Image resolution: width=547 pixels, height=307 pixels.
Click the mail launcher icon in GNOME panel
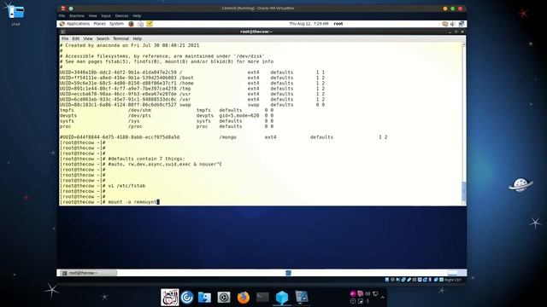coord(140,24)
